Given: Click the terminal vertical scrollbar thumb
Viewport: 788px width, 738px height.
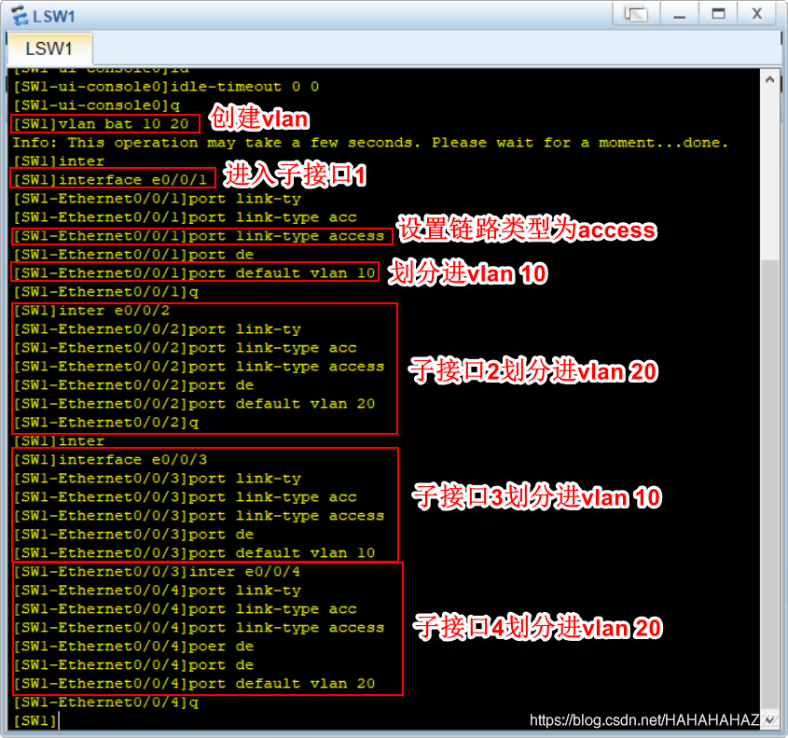Looking at the screenshot, I should pyautogui.click(x=769, y=484).
